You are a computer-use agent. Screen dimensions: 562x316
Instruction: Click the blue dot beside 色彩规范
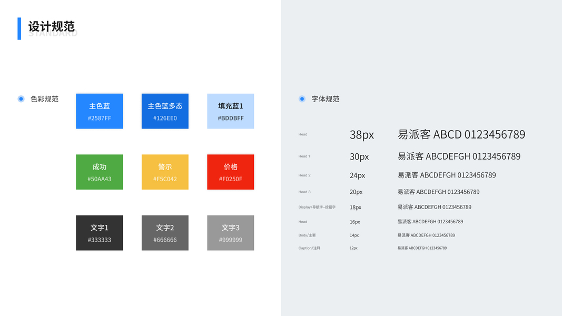(21, 99)
